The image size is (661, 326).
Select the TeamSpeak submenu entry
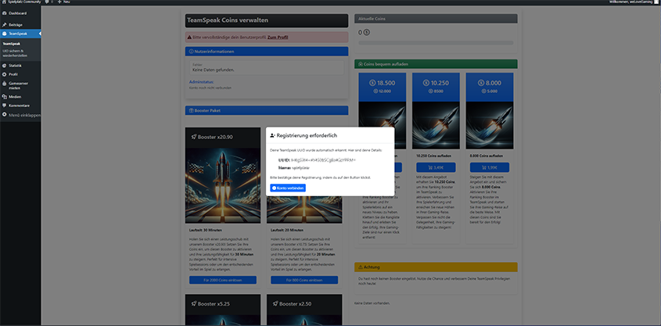click(12, 44)
